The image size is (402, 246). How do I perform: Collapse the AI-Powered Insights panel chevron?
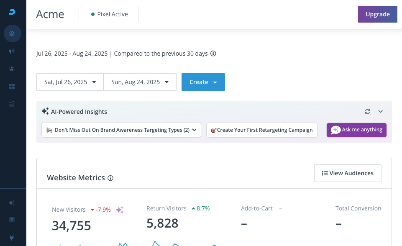tap(381, 112)
